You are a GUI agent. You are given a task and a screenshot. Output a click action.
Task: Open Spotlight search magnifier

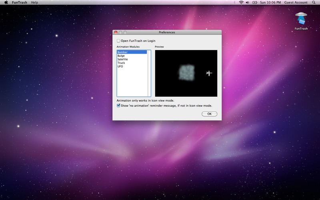pos(314,2)
